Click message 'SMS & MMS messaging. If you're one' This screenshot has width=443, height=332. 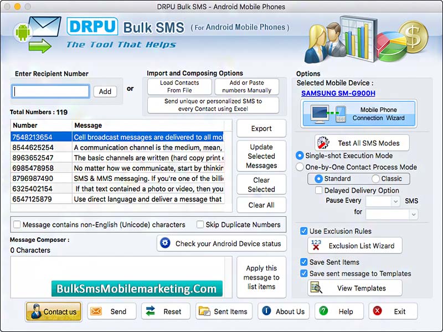148,178
